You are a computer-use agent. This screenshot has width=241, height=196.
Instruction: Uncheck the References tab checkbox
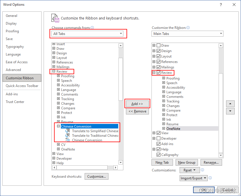coord(158,62)
